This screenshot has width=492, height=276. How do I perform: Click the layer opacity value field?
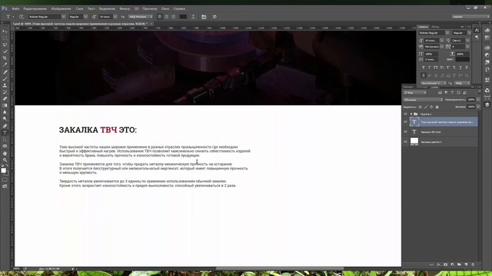click(471, 100)
